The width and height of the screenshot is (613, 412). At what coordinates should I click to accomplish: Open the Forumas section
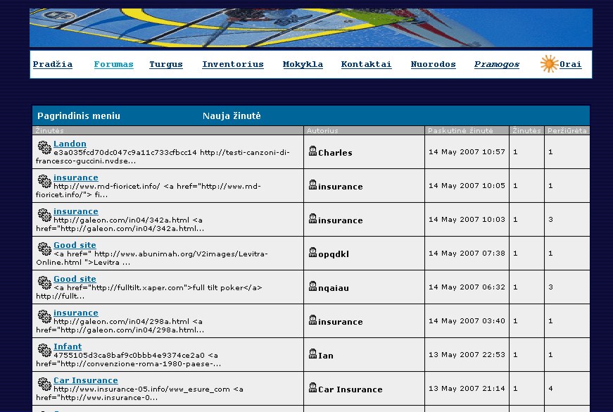click(x=113, y=64)
